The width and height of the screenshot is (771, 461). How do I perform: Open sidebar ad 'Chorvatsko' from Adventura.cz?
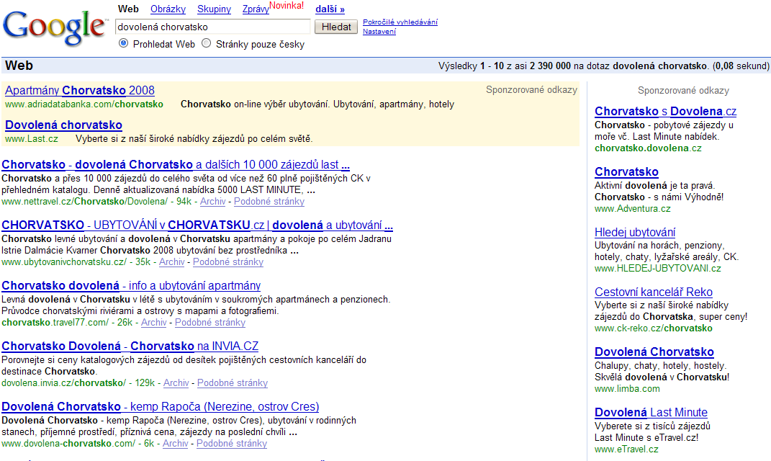(x=626, y=171)
